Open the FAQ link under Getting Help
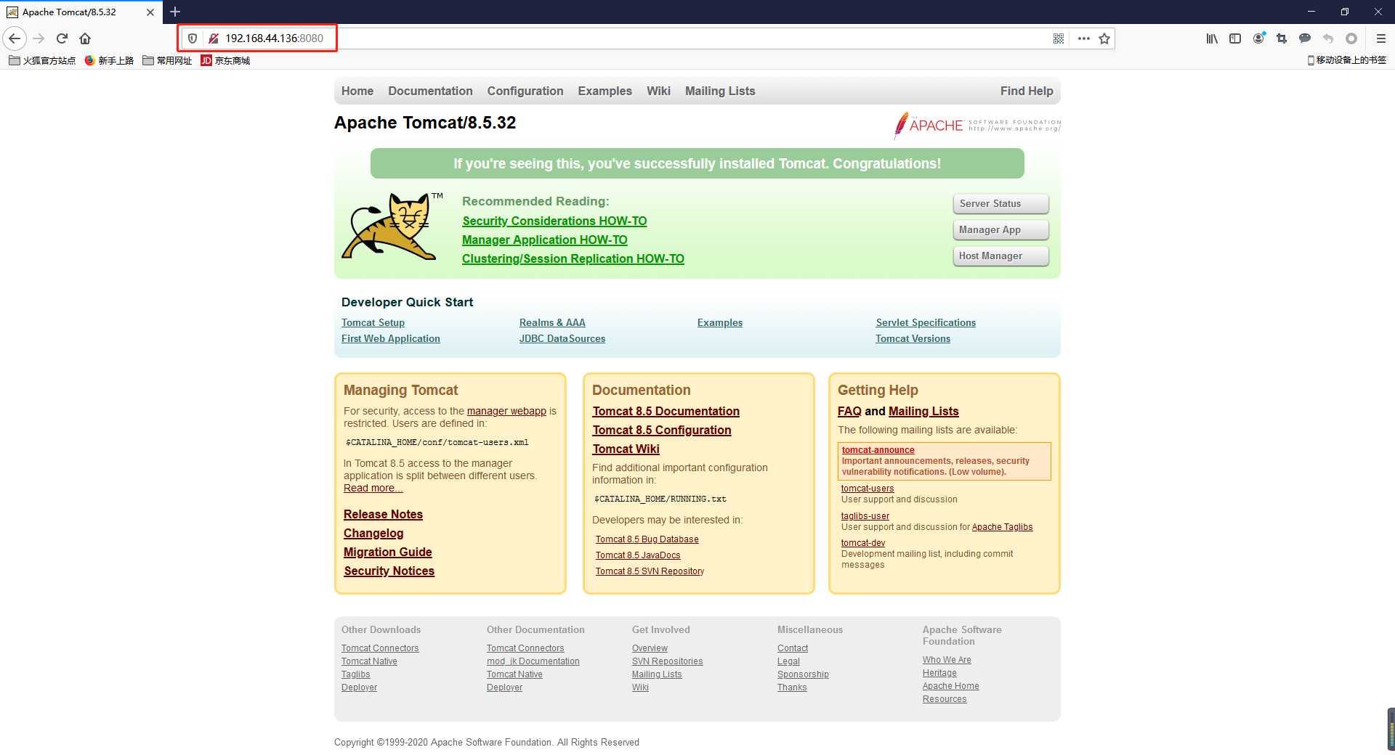 click(849, 411)
